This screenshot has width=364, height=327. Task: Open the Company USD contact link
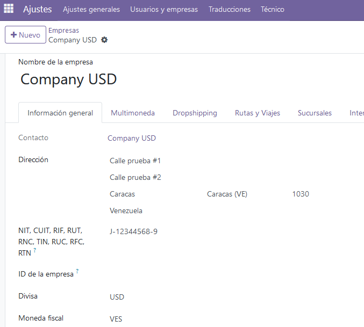(x=132, y=138)
